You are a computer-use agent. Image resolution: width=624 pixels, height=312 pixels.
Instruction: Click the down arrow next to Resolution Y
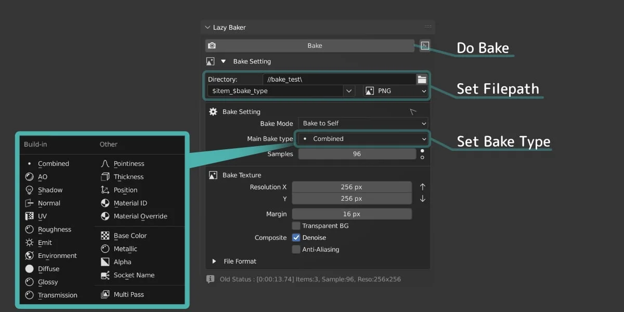point(422,199)
